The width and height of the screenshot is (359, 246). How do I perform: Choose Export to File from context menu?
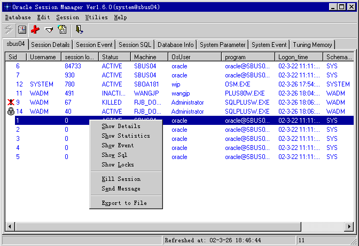click(126, 203)
